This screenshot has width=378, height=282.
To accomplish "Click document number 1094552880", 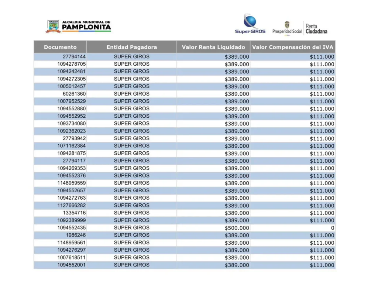I will click(71, 109).
